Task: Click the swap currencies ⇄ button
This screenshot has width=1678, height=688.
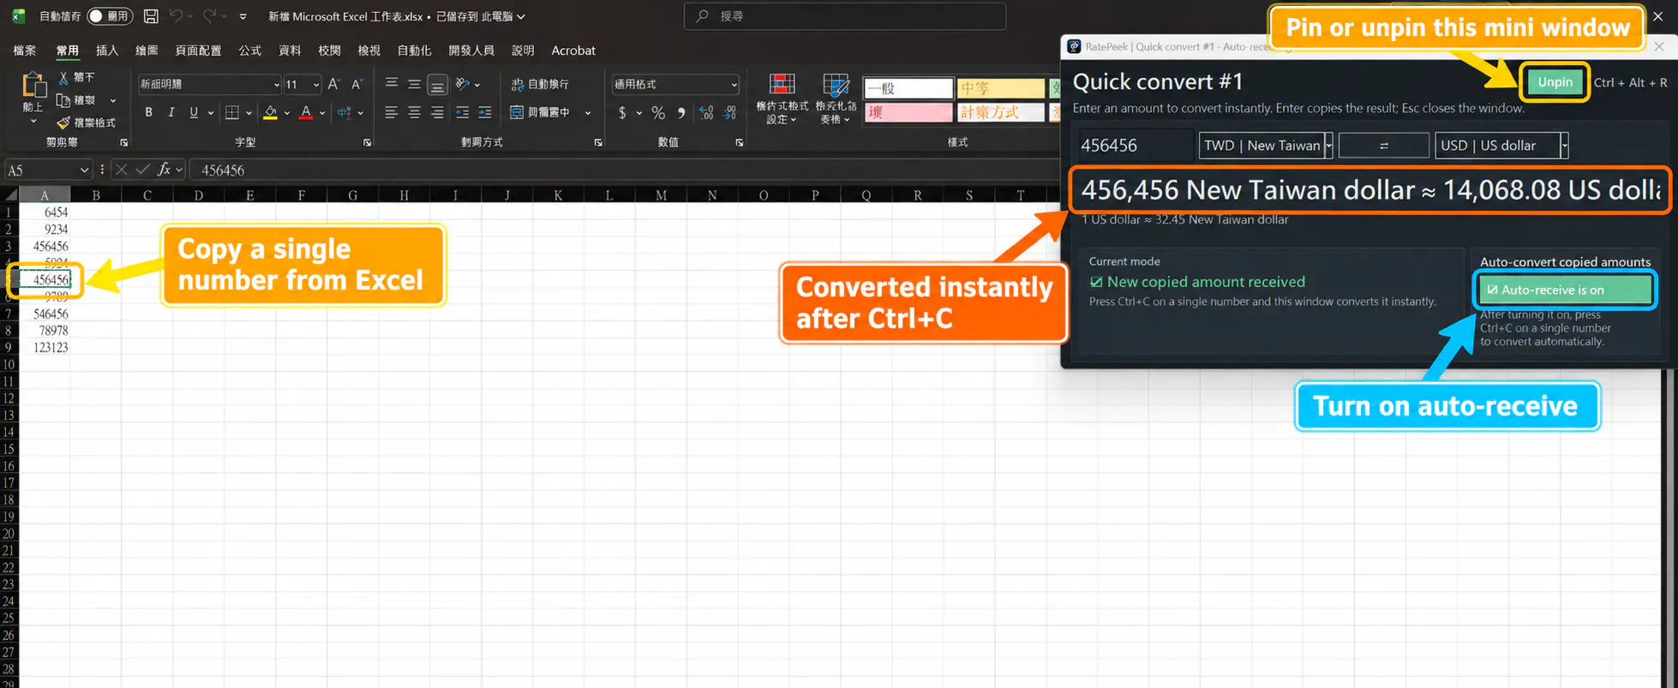Action: coord(1384,146)
